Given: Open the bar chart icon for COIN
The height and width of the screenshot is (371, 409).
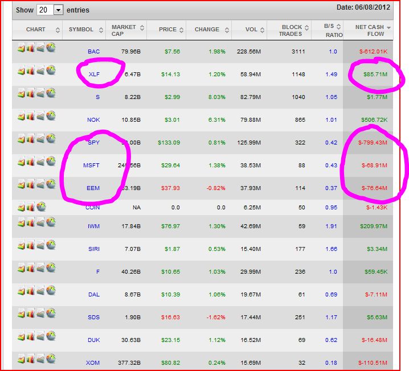Looking at the screenshot, I should [31, 207].
